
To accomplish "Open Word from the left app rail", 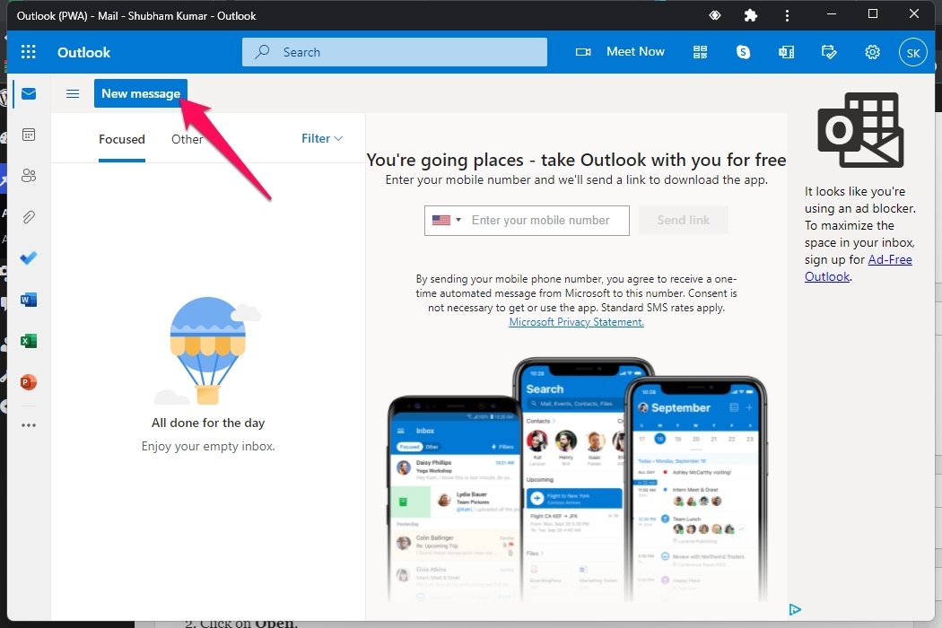I will (29, 300).
